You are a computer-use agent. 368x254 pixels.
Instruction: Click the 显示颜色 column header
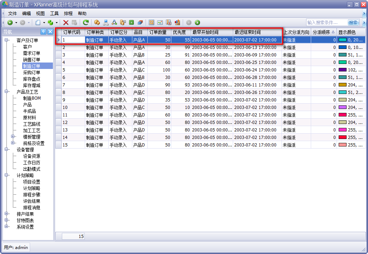[x=351, y=32]
